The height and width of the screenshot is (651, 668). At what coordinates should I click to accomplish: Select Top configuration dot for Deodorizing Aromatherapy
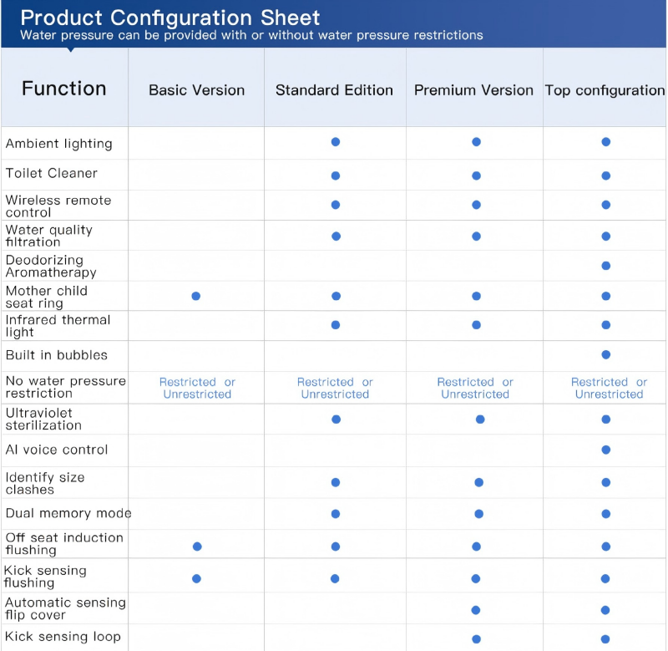(606, 266)
